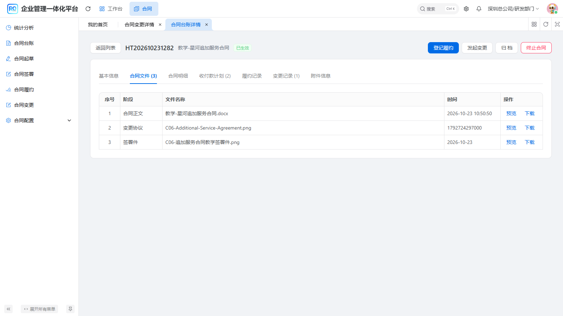Switch to 我的首页 tab
Viewport: 563px width, 316px height.
(98, 25)
